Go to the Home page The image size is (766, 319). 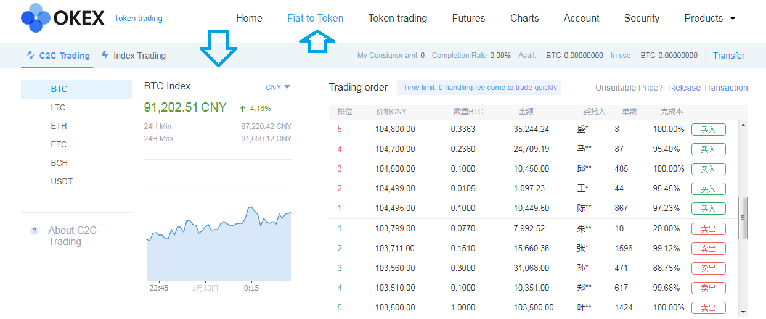click(x=249, y=19)
